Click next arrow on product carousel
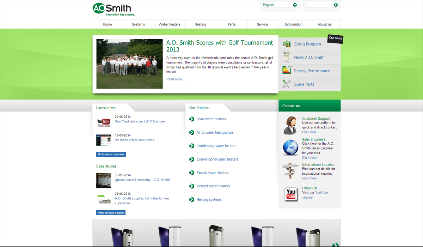The height and width of the screenshot is (247, 423). click(x=335, y=245)
